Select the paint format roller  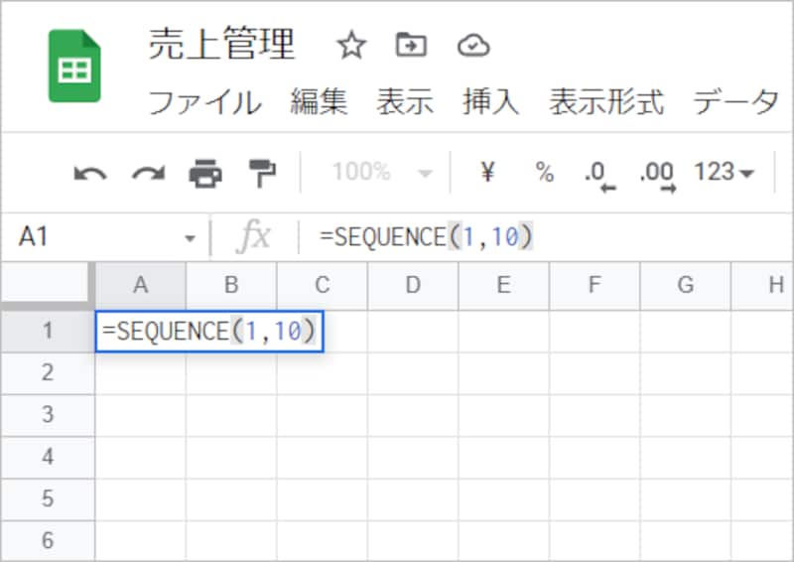tap(262, 174)
